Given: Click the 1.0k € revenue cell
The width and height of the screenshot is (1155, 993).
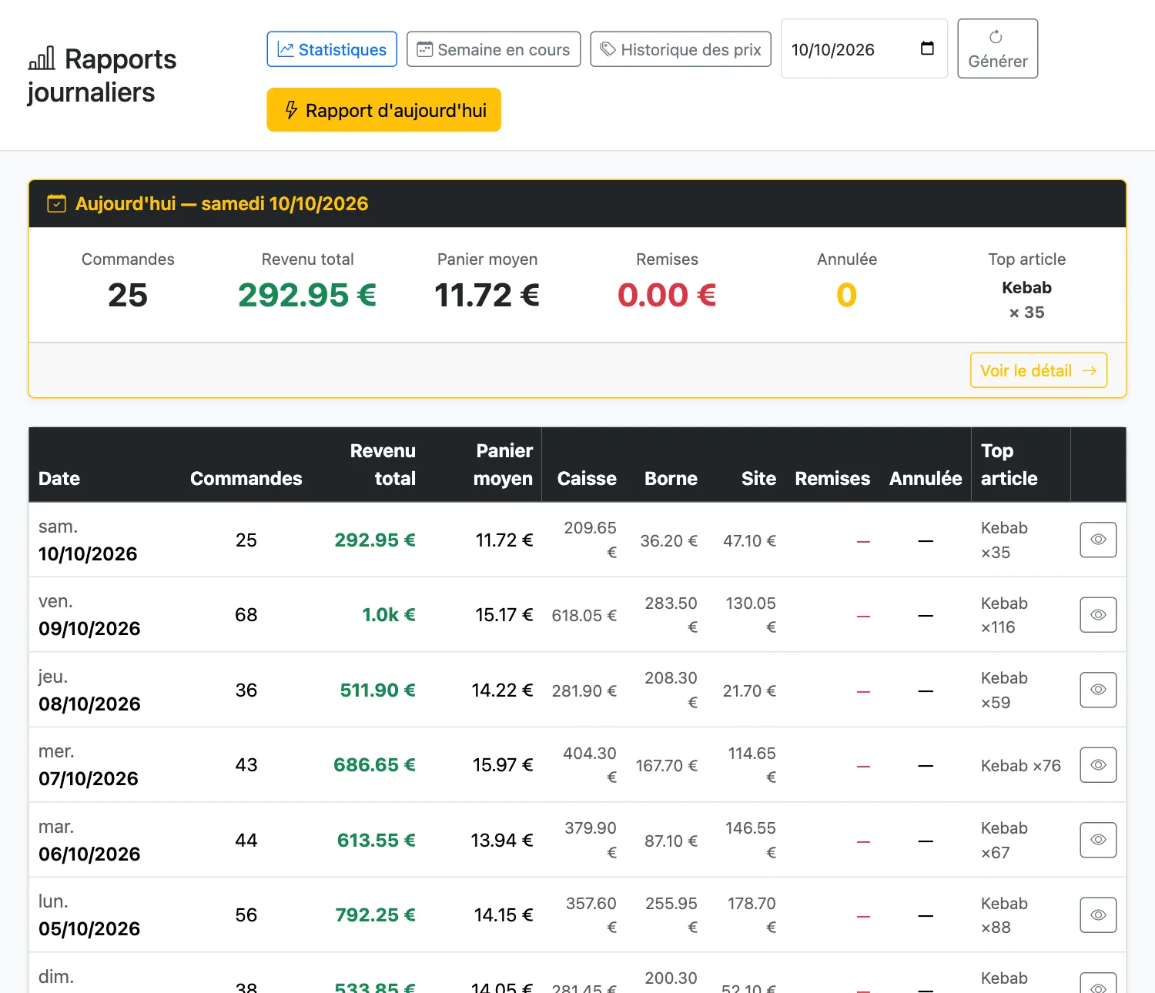Looking at the screenshot, I should coord(389,615).
